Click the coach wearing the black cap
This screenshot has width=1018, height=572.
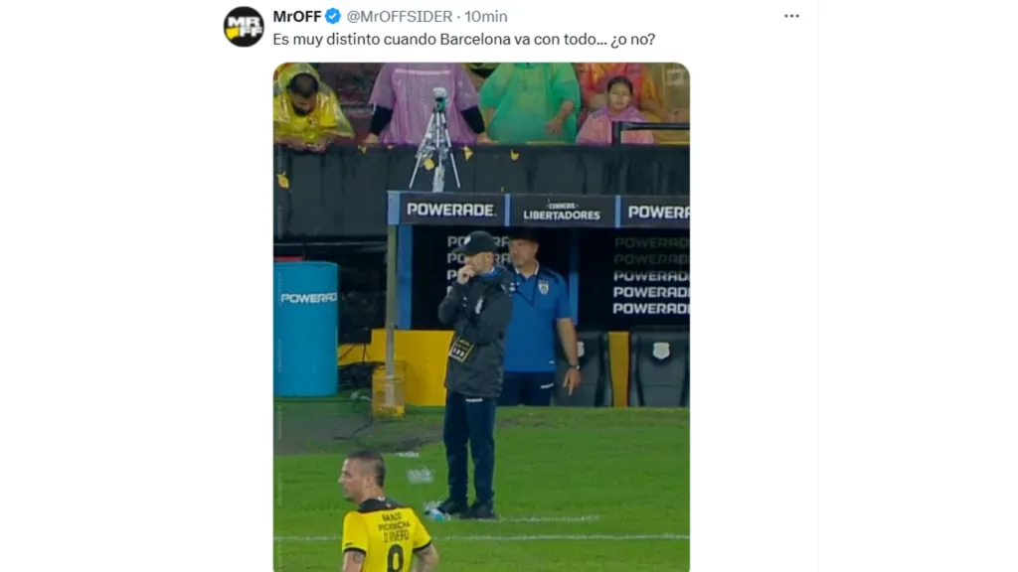coord(472,374)
